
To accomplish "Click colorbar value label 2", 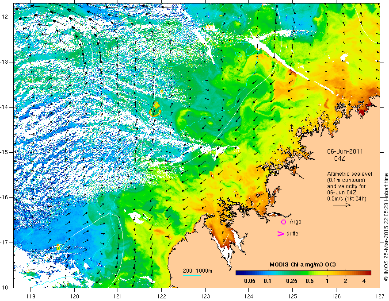I will [x=346, y=281].
